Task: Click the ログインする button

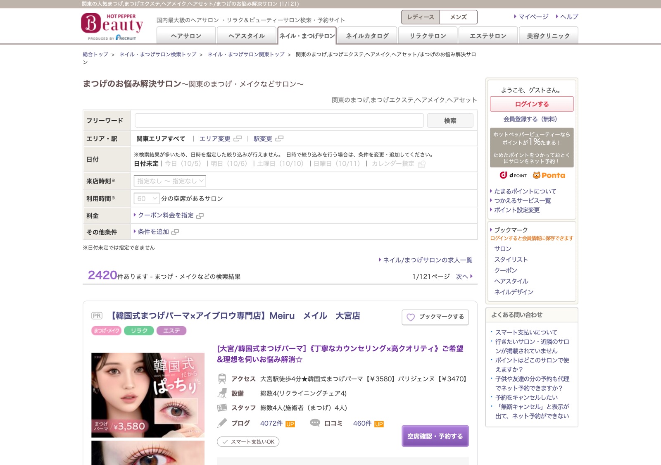Action: pos(532,104)
